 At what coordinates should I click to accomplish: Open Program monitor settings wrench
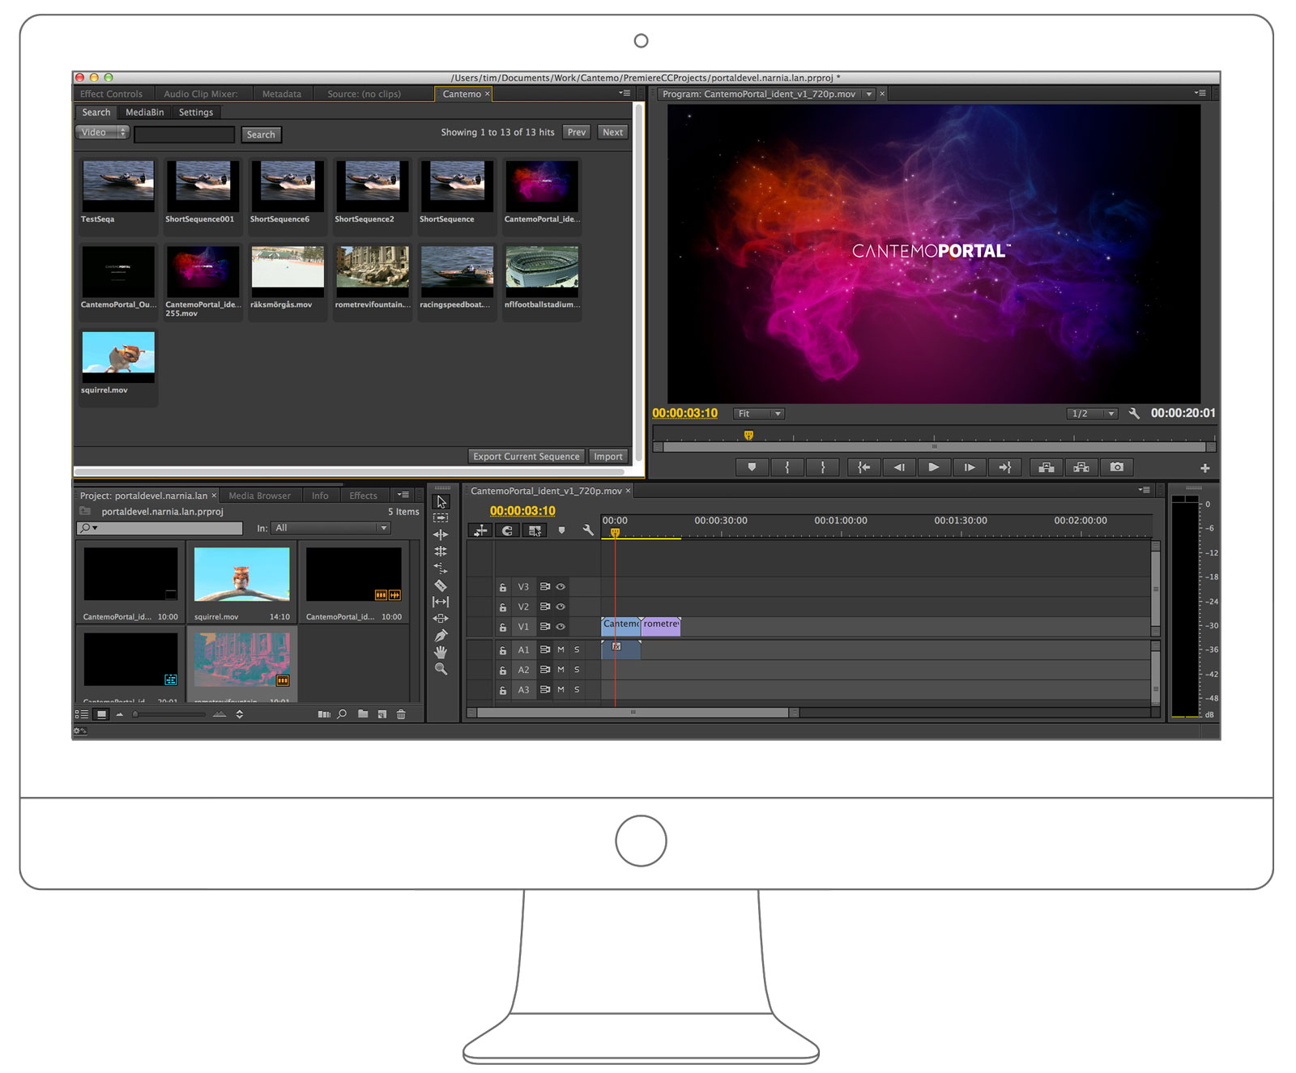pos(1134,413)
